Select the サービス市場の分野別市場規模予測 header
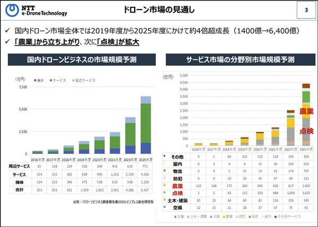This screenshot has height=227, width=318. pyautogui.click(x=236, y=62)
